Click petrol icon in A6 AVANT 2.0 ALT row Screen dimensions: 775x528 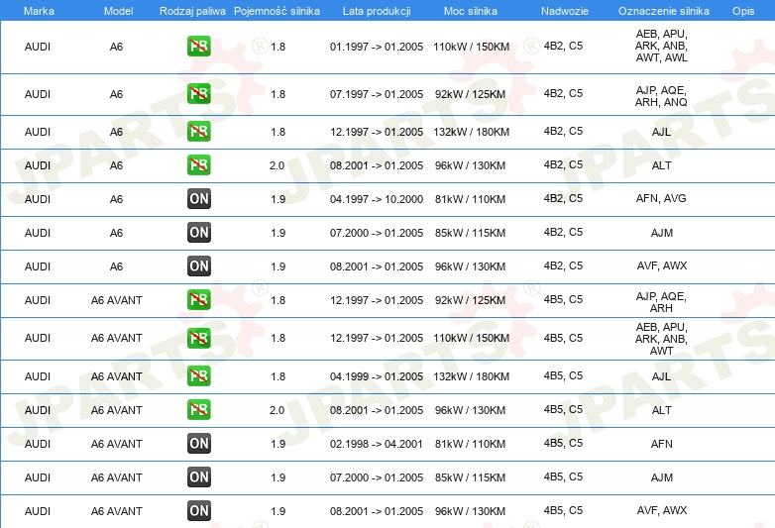[x=198, y=409]
